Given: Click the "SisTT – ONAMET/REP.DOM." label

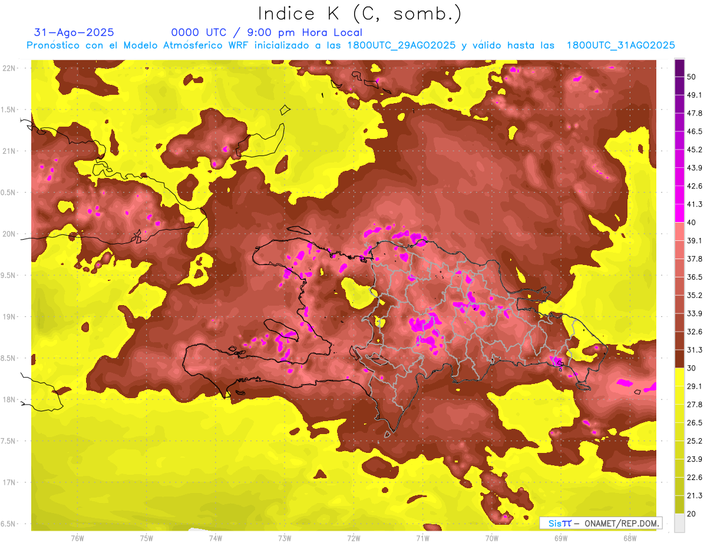Looking at the screenshot, I should 601,523.
